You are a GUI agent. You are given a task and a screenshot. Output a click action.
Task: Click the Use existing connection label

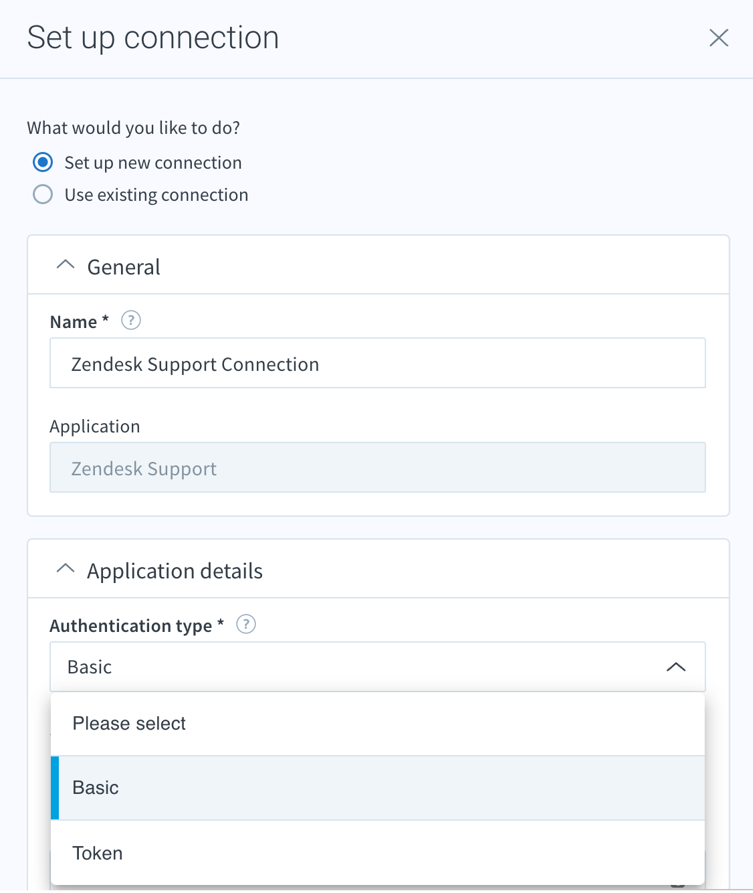(156, 195)
